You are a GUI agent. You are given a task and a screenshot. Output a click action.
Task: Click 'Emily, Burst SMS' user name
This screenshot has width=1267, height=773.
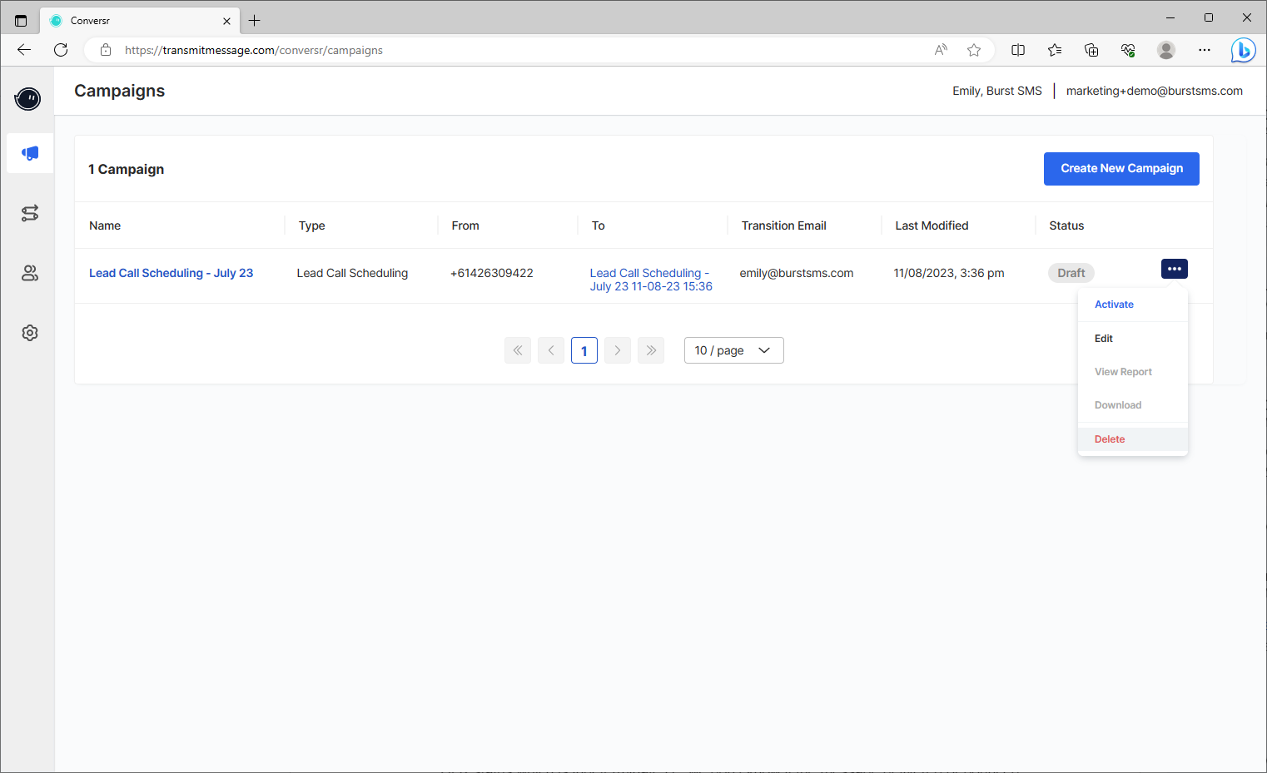click(x=997, y=91)
